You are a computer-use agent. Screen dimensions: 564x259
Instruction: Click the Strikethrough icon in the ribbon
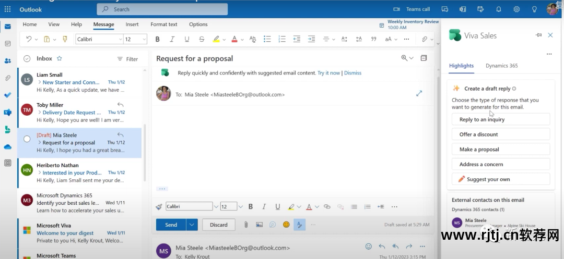tap(202, 39)
